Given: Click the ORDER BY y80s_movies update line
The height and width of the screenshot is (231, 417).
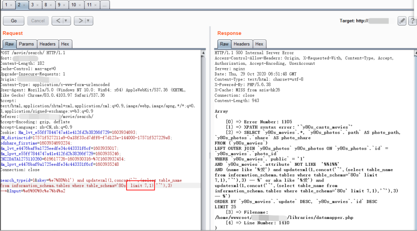Looking at the screenshot, I should [296, 202].
